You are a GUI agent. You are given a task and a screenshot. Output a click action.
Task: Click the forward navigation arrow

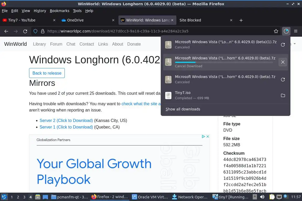(16, 31)
